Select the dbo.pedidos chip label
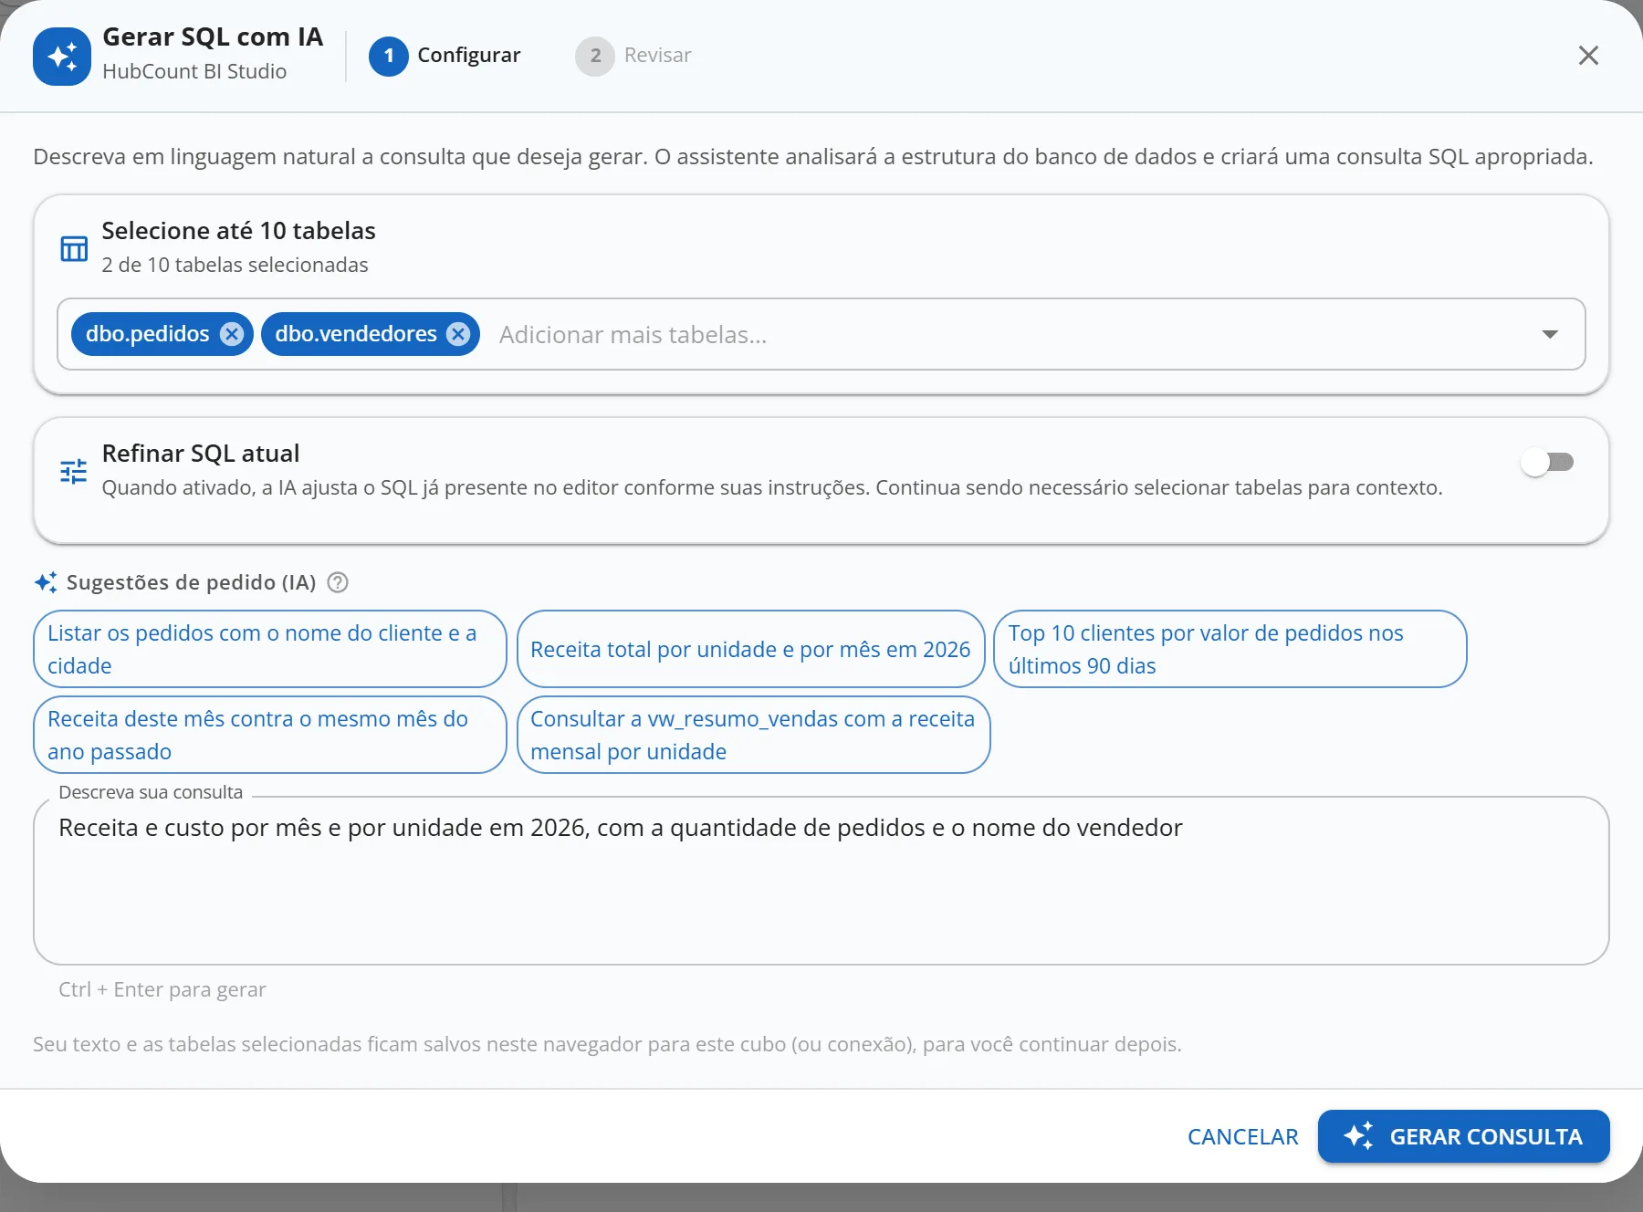 (x=148, y=334)
